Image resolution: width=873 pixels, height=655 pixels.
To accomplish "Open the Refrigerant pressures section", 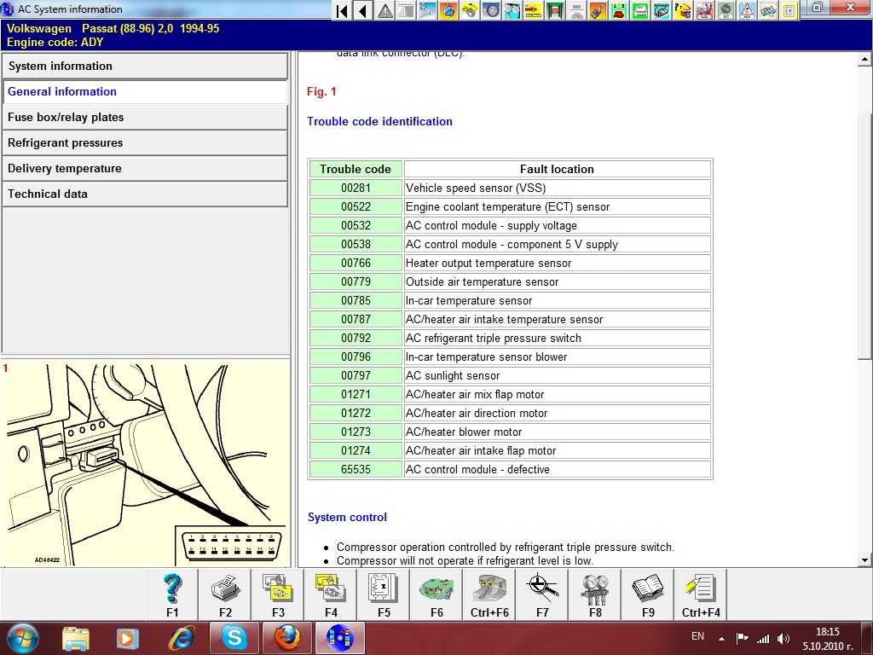I will point(145,143).
